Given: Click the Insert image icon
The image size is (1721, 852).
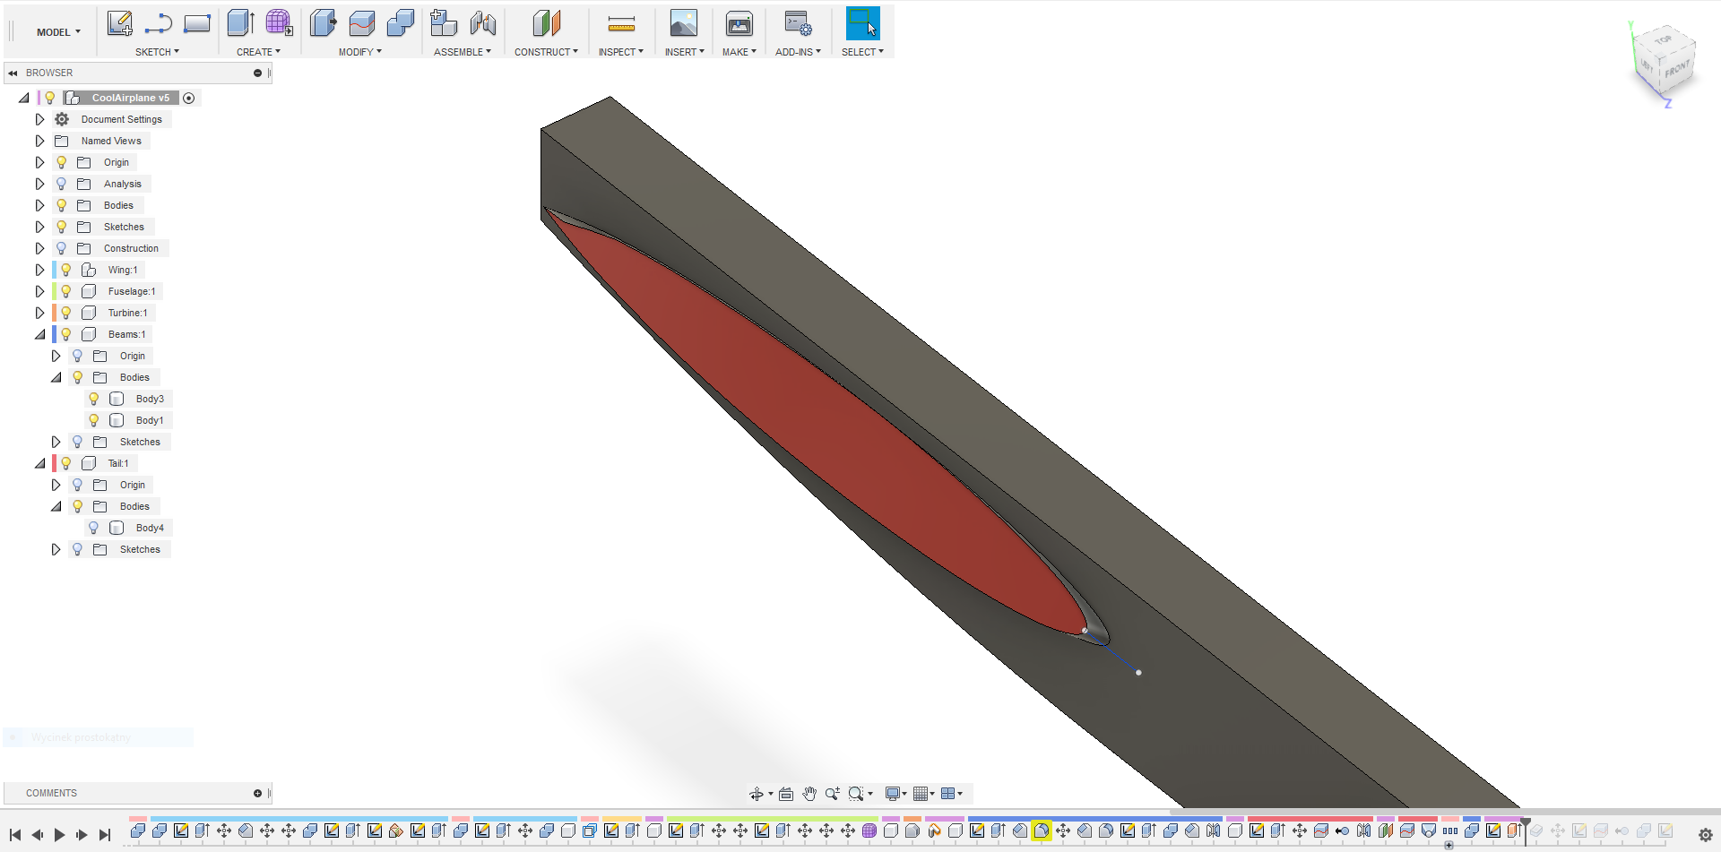Looking at the screenshot, I should pos(684,23).
